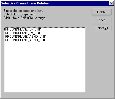Choose the 0V groundplane on layer L2
The height and width of the screenshot is (99, 115).
point(45,33)
